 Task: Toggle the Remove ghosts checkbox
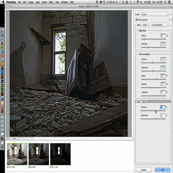tap(136, 20)
